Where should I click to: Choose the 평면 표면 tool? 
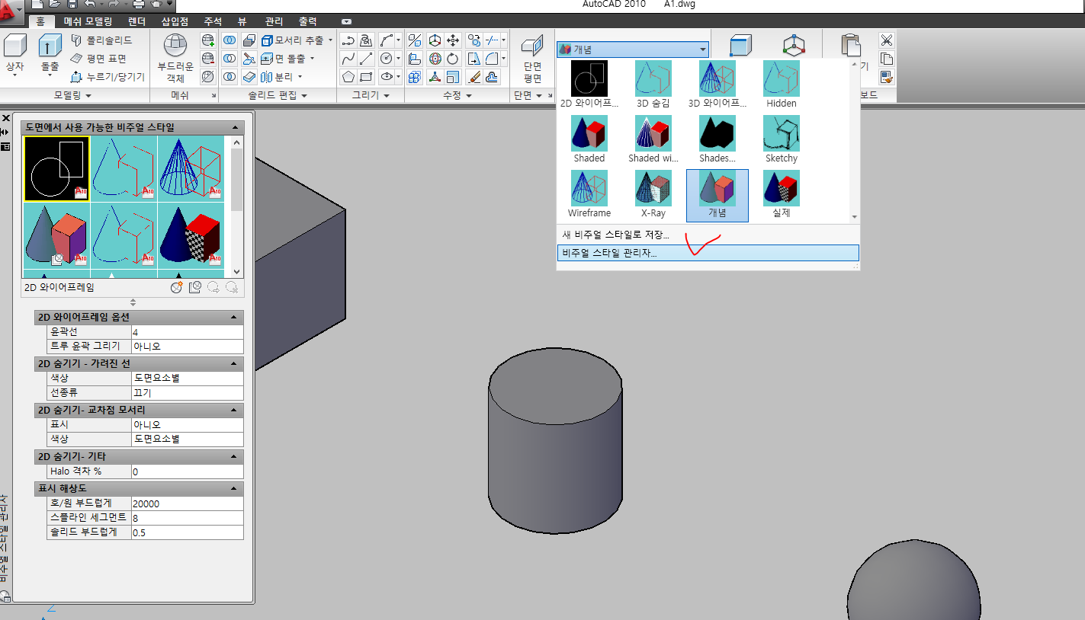[99, 59]
